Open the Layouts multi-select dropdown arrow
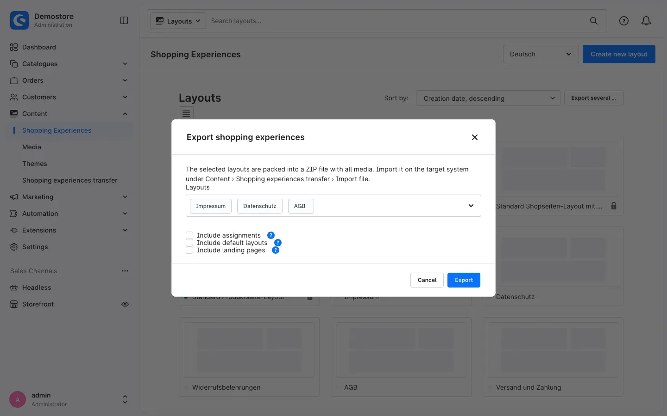 click(471, 206)
